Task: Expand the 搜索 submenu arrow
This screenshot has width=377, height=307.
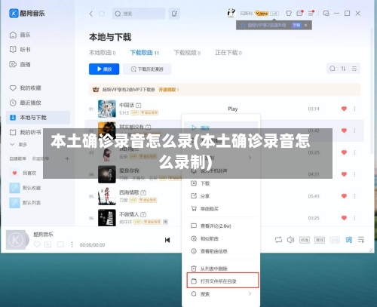Action: coord(250,293)
